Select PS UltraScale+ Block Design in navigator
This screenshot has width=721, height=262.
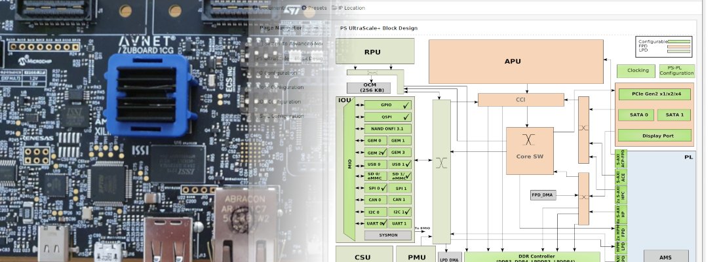click(290, 58)
